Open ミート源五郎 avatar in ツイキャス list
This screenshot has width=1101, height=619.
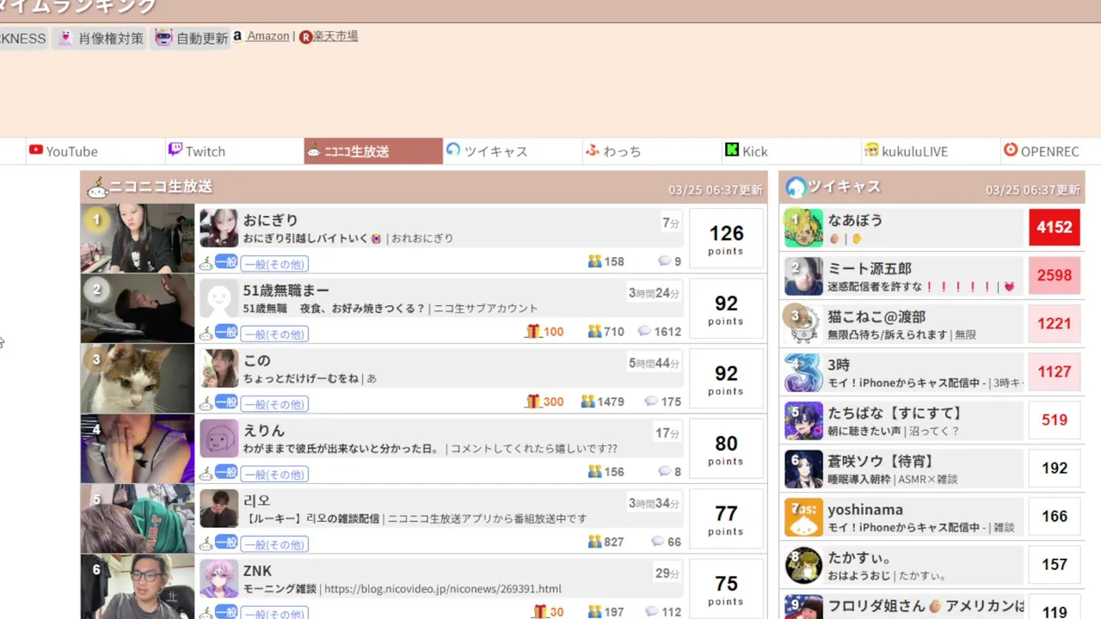(803, 276)
